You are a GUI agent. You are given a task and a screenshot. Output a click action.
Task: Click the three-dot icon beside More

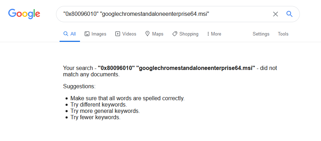coord(208,34)
